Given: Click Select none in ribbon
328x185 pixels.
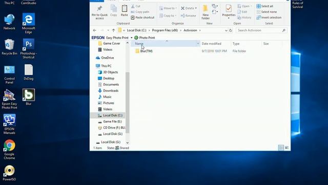Looking at the screenshot, I should [266, 12].
